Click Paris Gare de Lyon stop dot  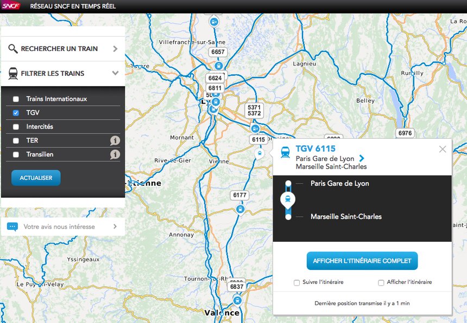click(288, 184)
